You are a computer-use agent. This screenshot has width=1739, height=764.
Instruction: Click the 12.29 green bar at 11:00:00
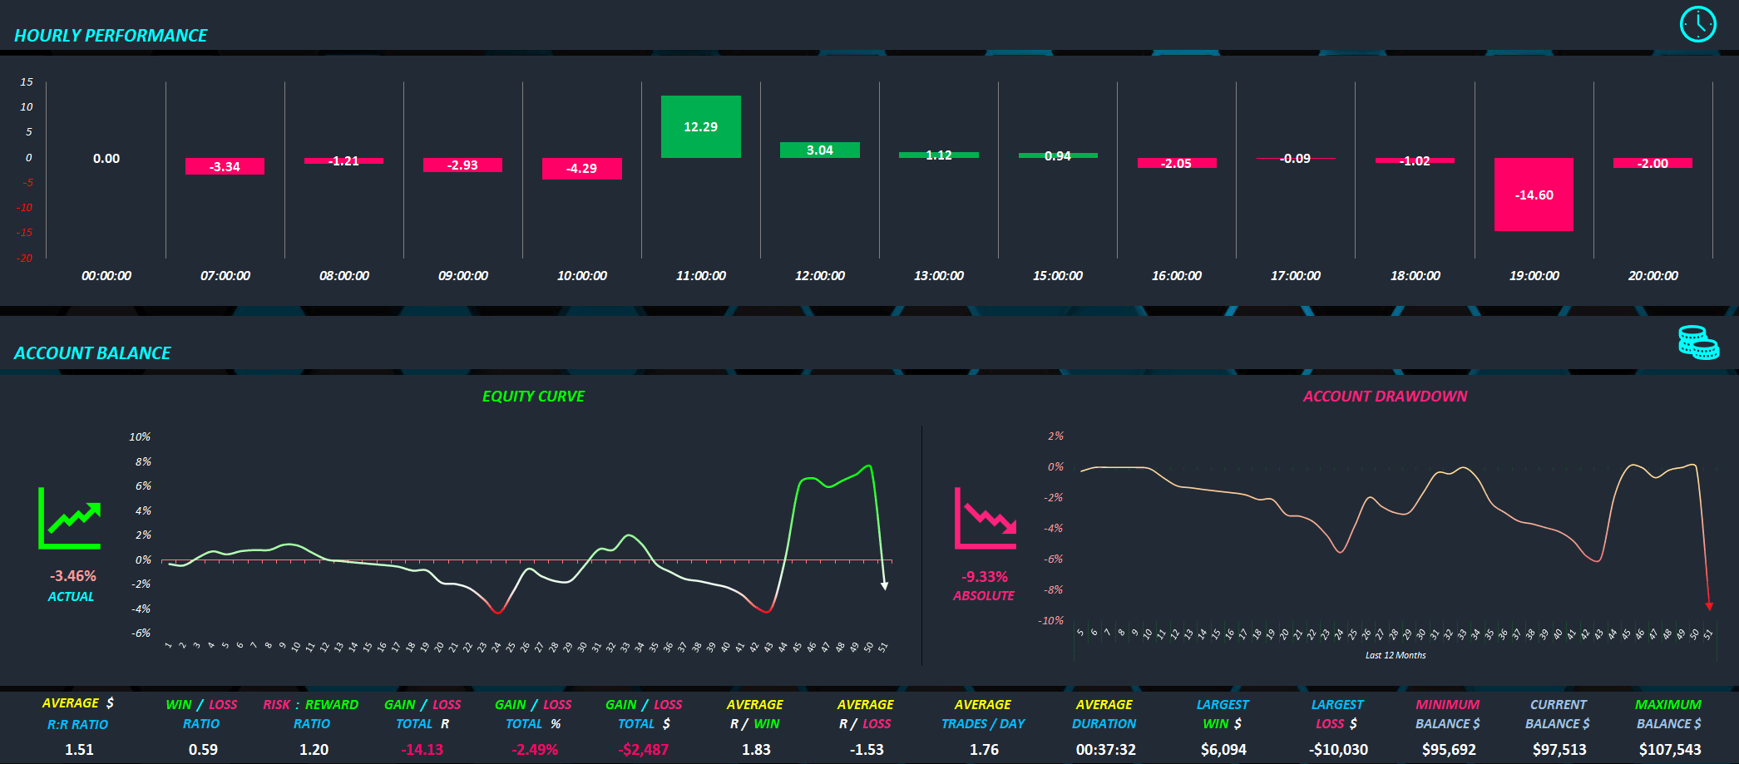[701, 126]
